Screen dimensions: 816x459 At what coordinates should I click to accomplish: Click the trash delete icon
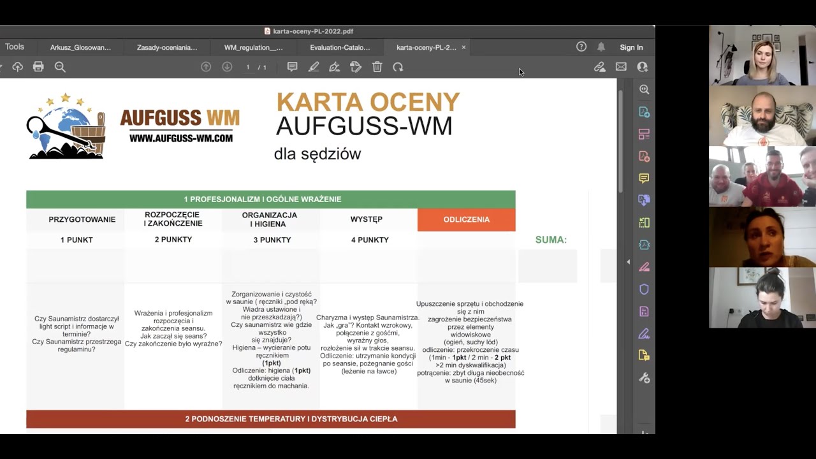pos(377,67)
